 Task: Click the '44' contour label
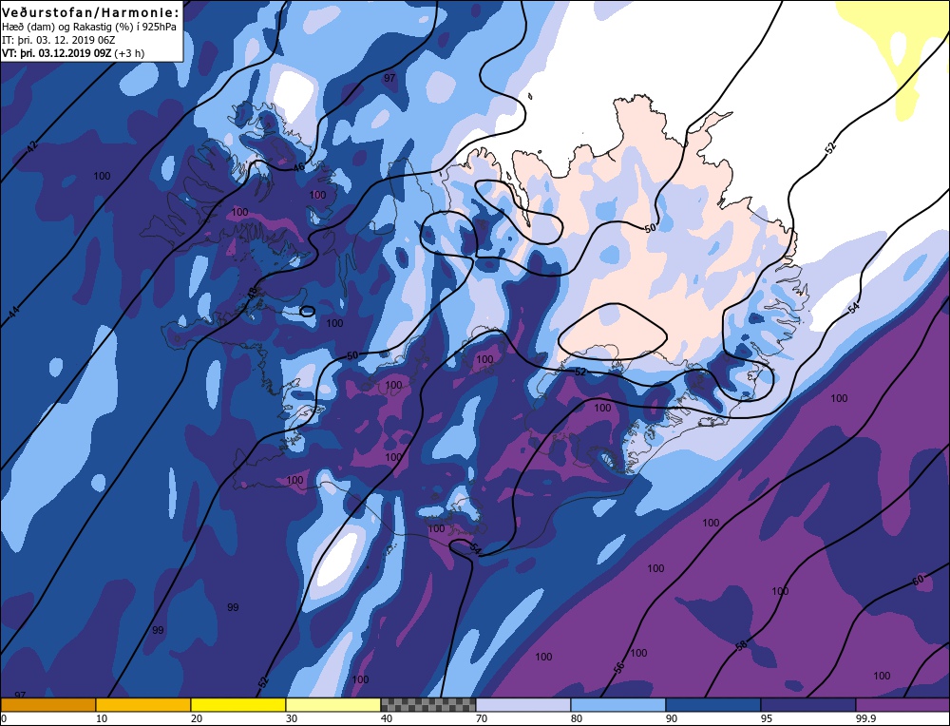click(14, 312)
